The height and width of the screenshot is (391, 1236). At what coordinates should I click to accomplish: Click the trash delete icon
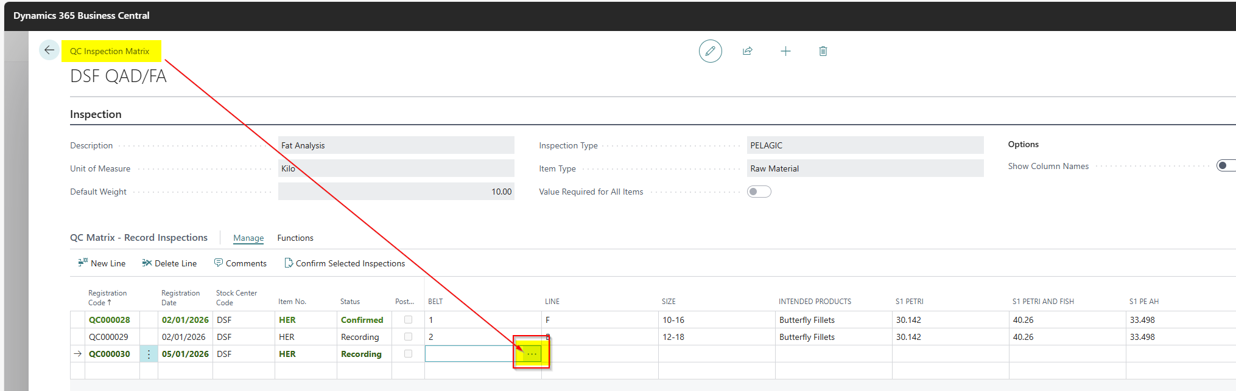pos(823,51)
